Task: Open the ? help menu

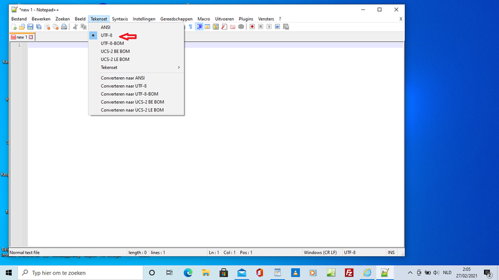Action: click(x=280, y=19)
